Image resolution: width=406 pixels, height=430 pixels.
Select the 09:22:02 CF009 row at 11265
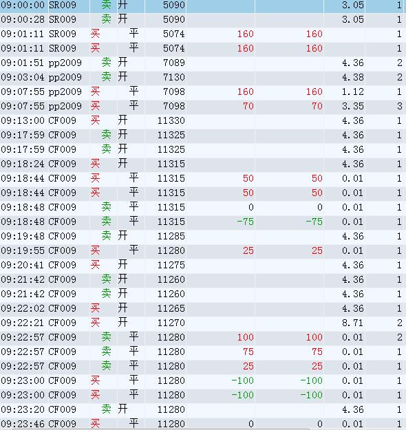(x=202, y=308)
